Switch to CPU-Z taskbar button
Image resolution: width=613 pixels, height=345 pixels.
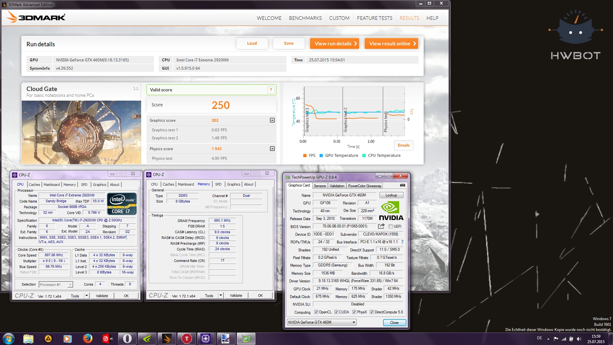(206, 339)
